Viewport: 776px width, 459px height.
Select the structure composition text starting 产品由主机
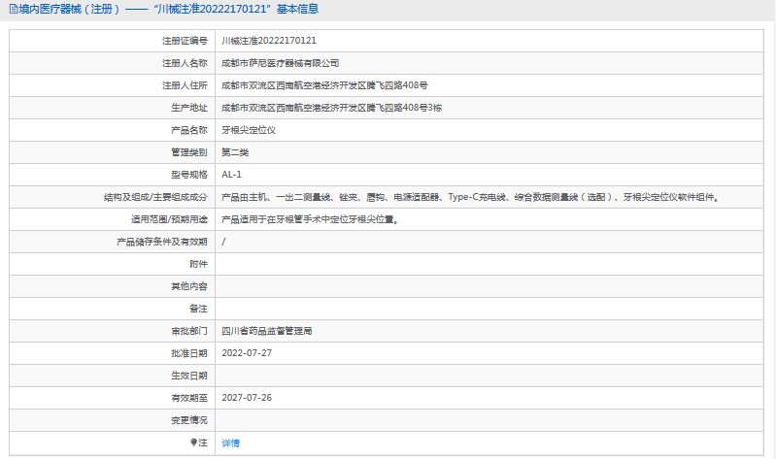point(471,197)
